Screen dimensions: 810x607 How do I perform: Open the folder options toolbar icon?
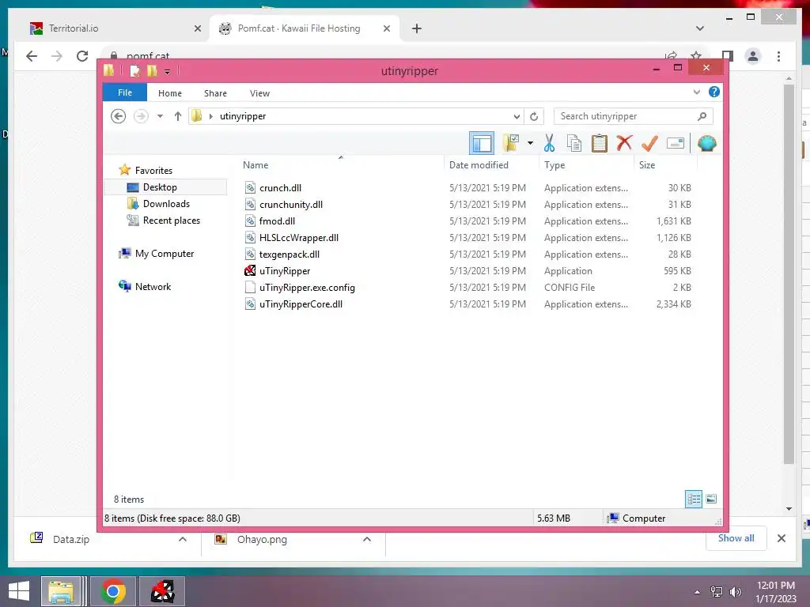pos(511,142)
